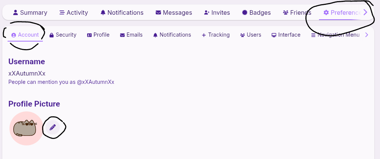Image resolution: width=380 pixels, height=159 pixels.
Task: Open Notifications sub-tab under Preferences
Action: point(172,35)
